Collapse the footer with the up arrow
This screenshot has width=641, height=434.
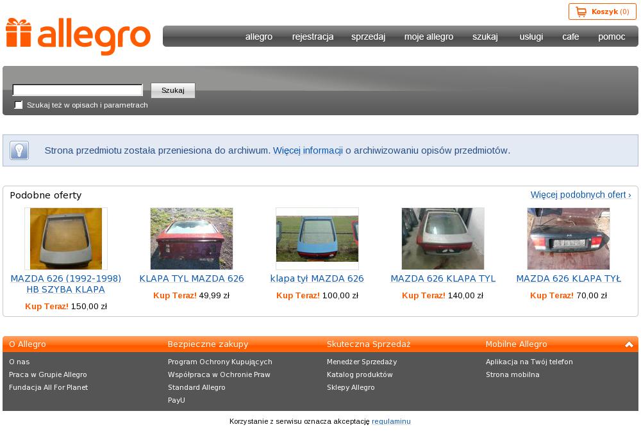(x=629, y=344)
